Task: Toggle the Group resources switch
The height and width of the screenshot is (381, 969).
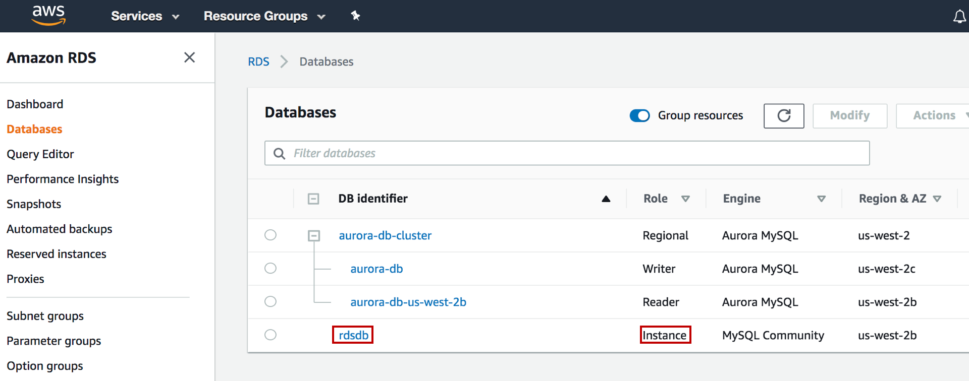Action: tap(639, 115)
